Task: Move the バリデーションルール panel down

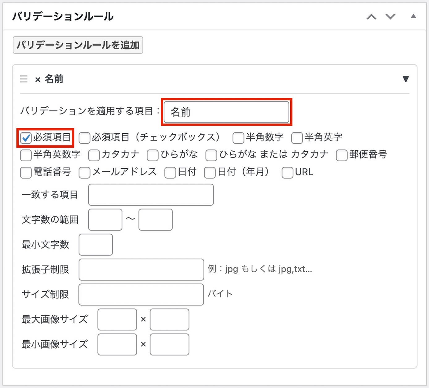Action: click(390, 17)
